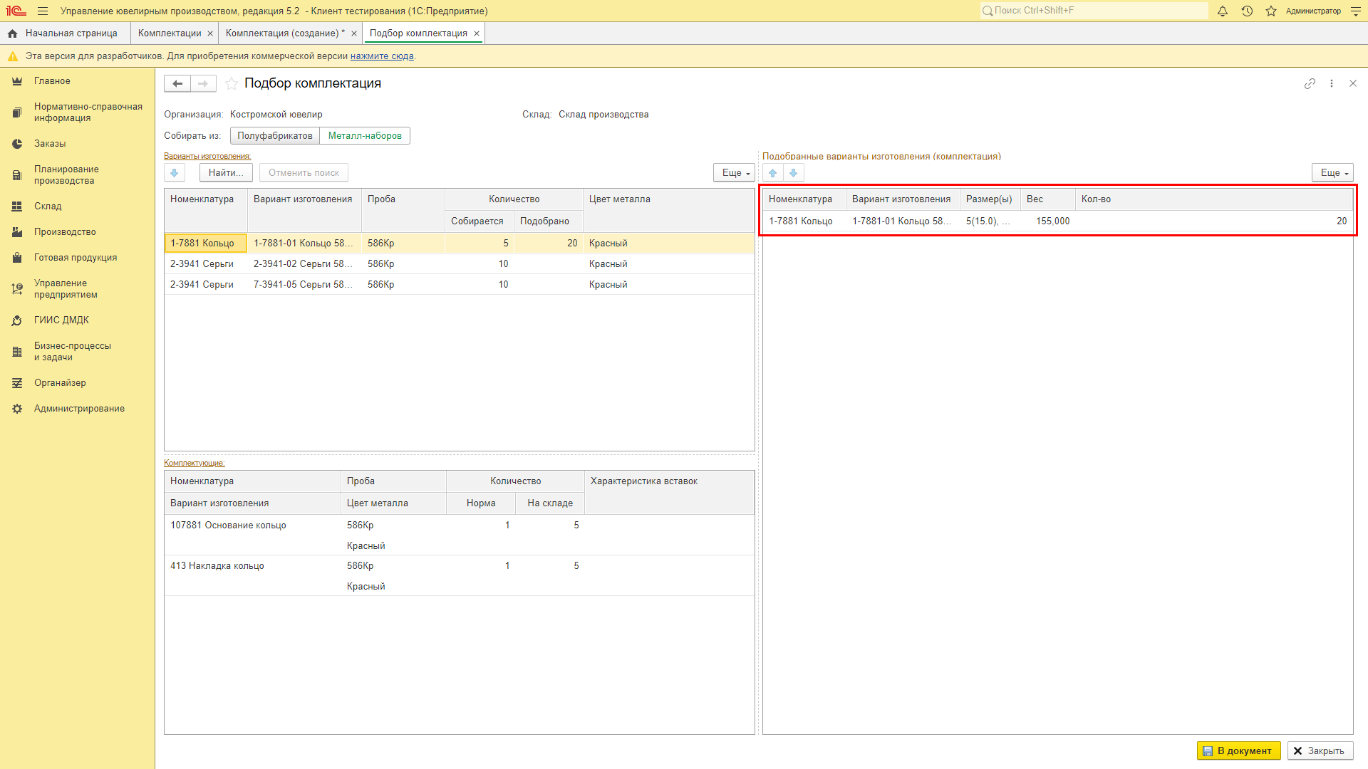Move selected row down in picked list
Screen dimensions: 1368x769
tap(794, 172)
